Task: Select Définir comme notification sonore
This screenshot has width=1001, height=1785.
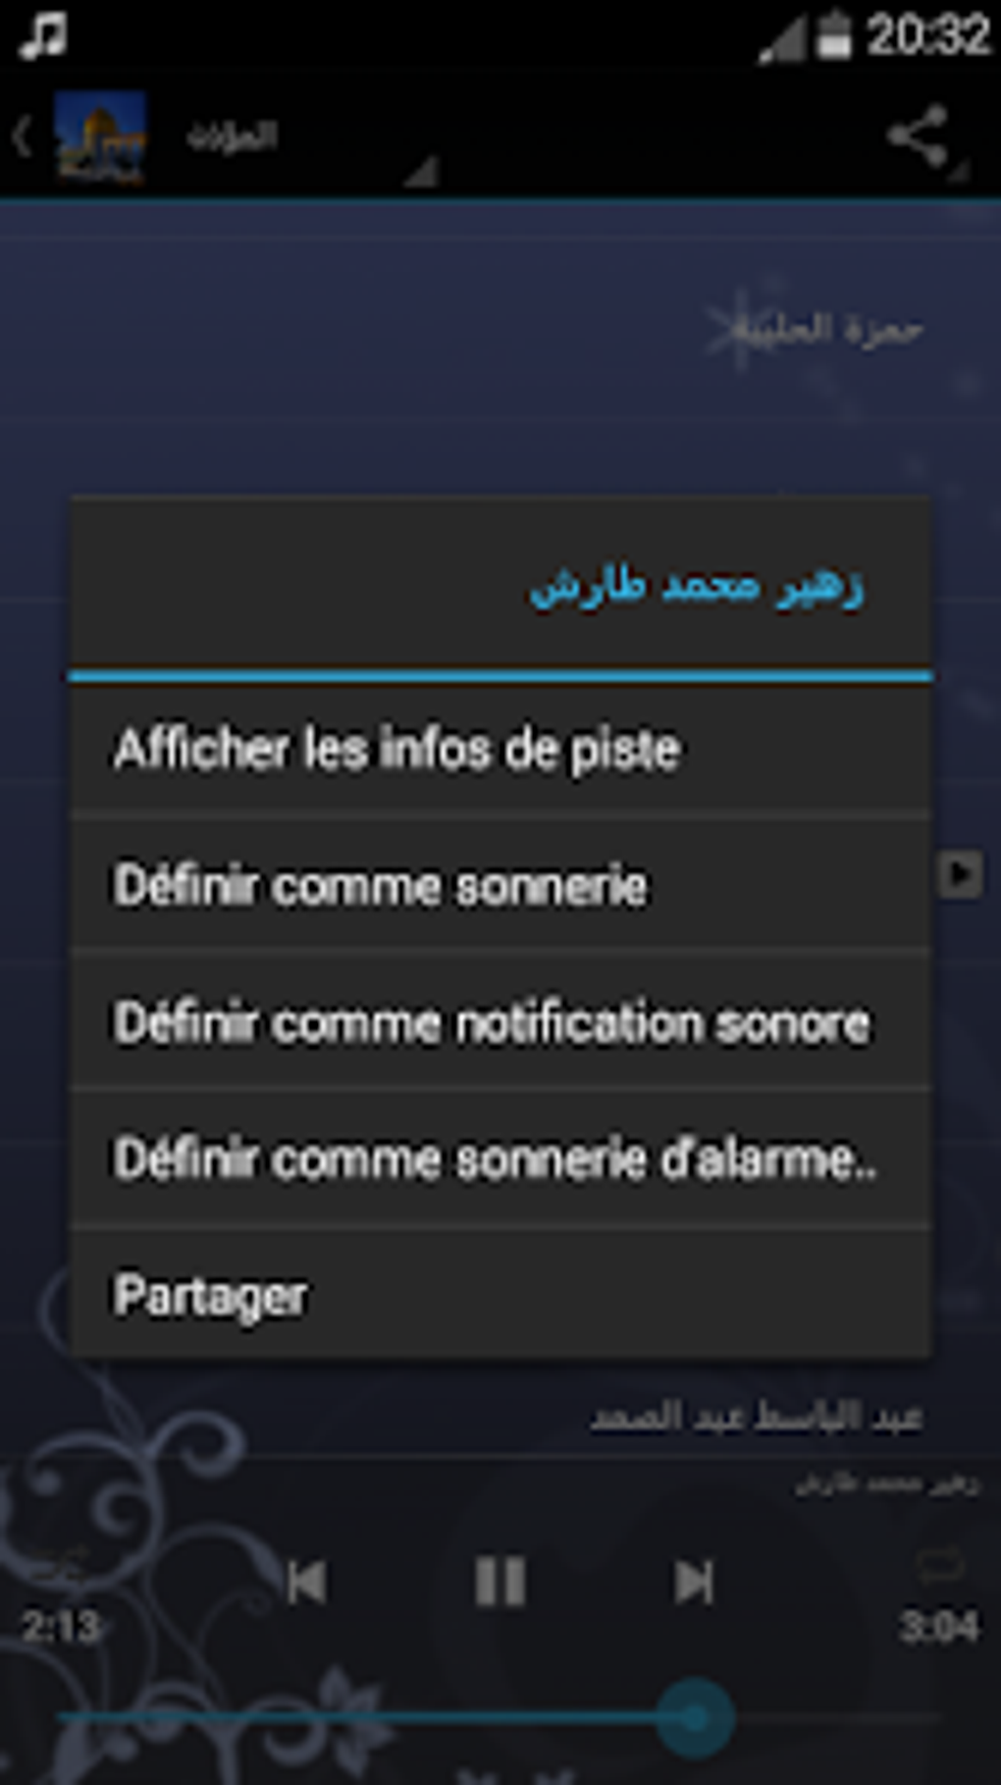Action: click(500, 1023)
